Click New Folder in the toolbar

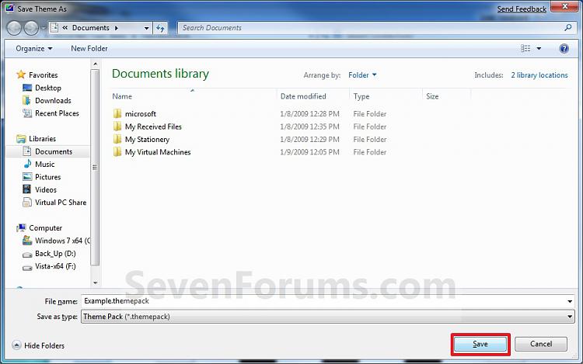click(89, 49)
